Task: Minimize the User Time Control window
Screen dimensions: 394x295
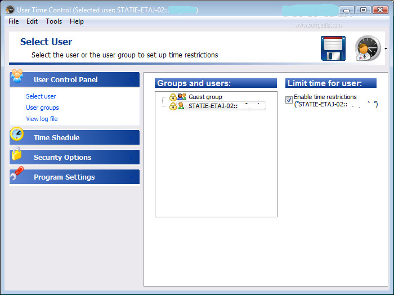Action: point(347,10)
